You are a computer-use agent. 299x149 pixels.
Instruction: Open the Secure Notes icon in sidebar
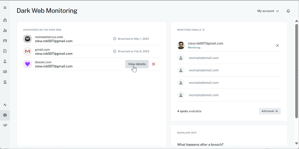[x=5, y=51]
